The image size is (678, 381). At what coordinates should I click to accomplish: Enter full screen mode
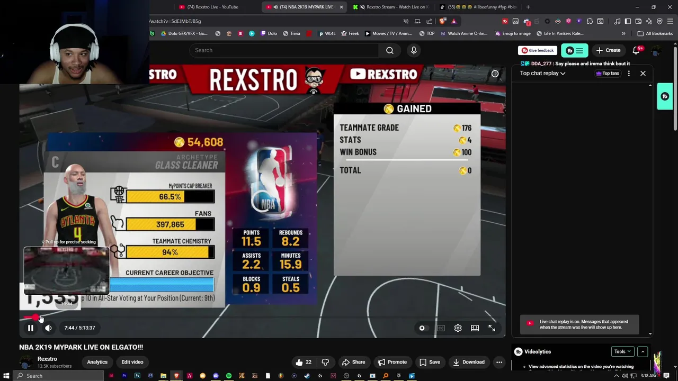tap(492, 328)
